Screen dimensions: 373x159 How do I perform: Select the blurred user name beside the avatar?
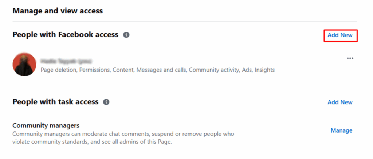[x=66, y=60]
